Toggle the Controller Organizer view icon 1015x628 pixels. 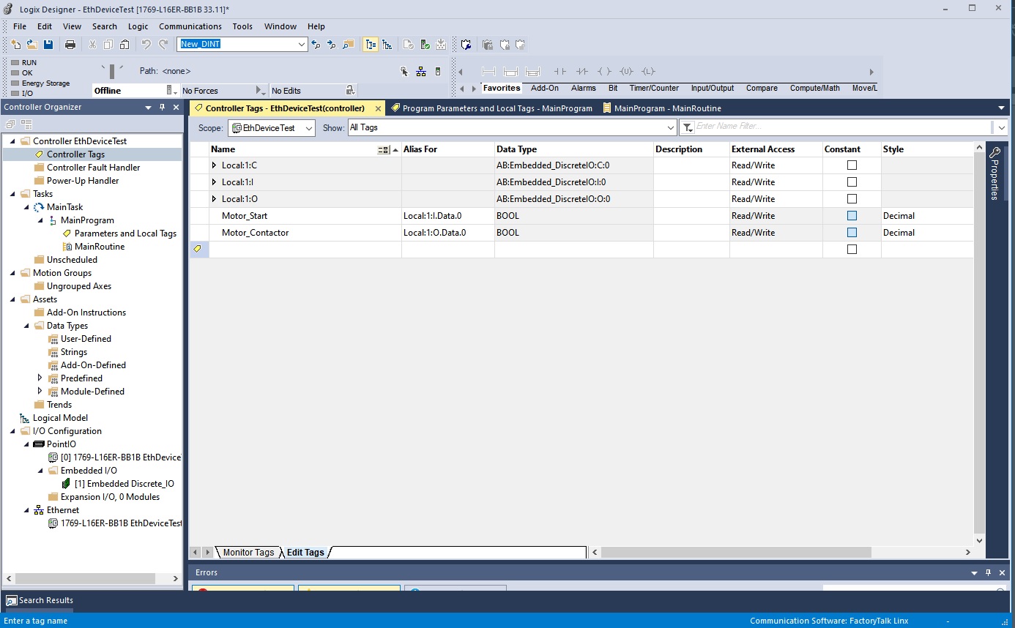click(x=371, y=45)
